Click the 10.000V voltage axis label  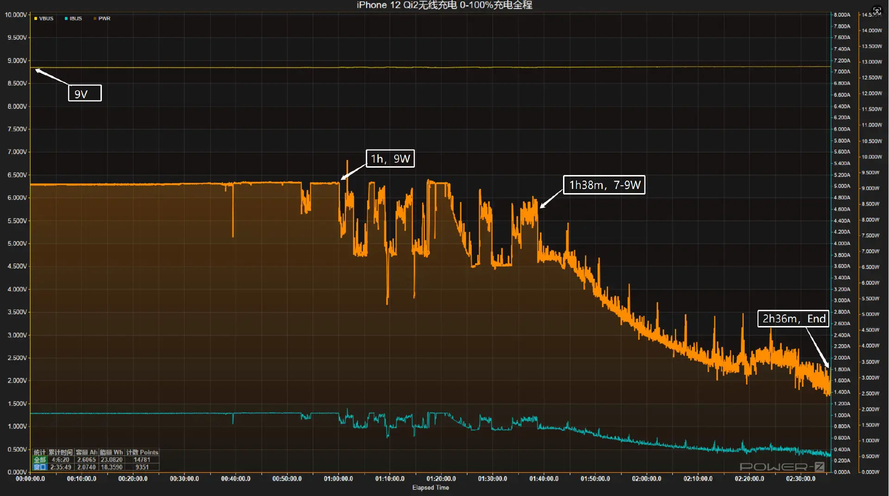point(16,15)
